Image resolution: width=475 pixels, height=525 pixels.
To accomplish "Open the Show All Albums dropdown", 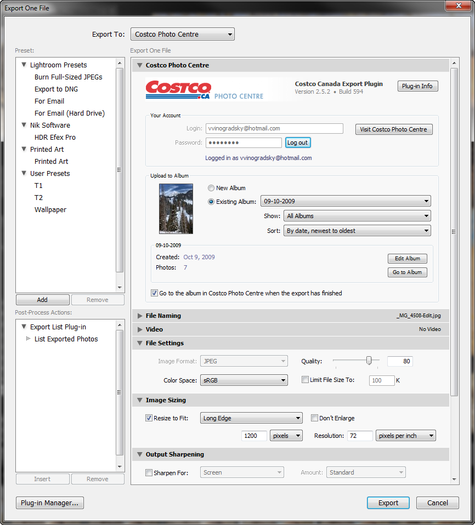I will coord(357,216).
